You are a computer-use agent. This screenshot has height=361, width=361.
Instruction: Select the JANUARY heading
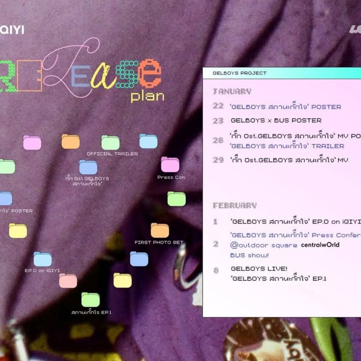(x=232, y=92)
